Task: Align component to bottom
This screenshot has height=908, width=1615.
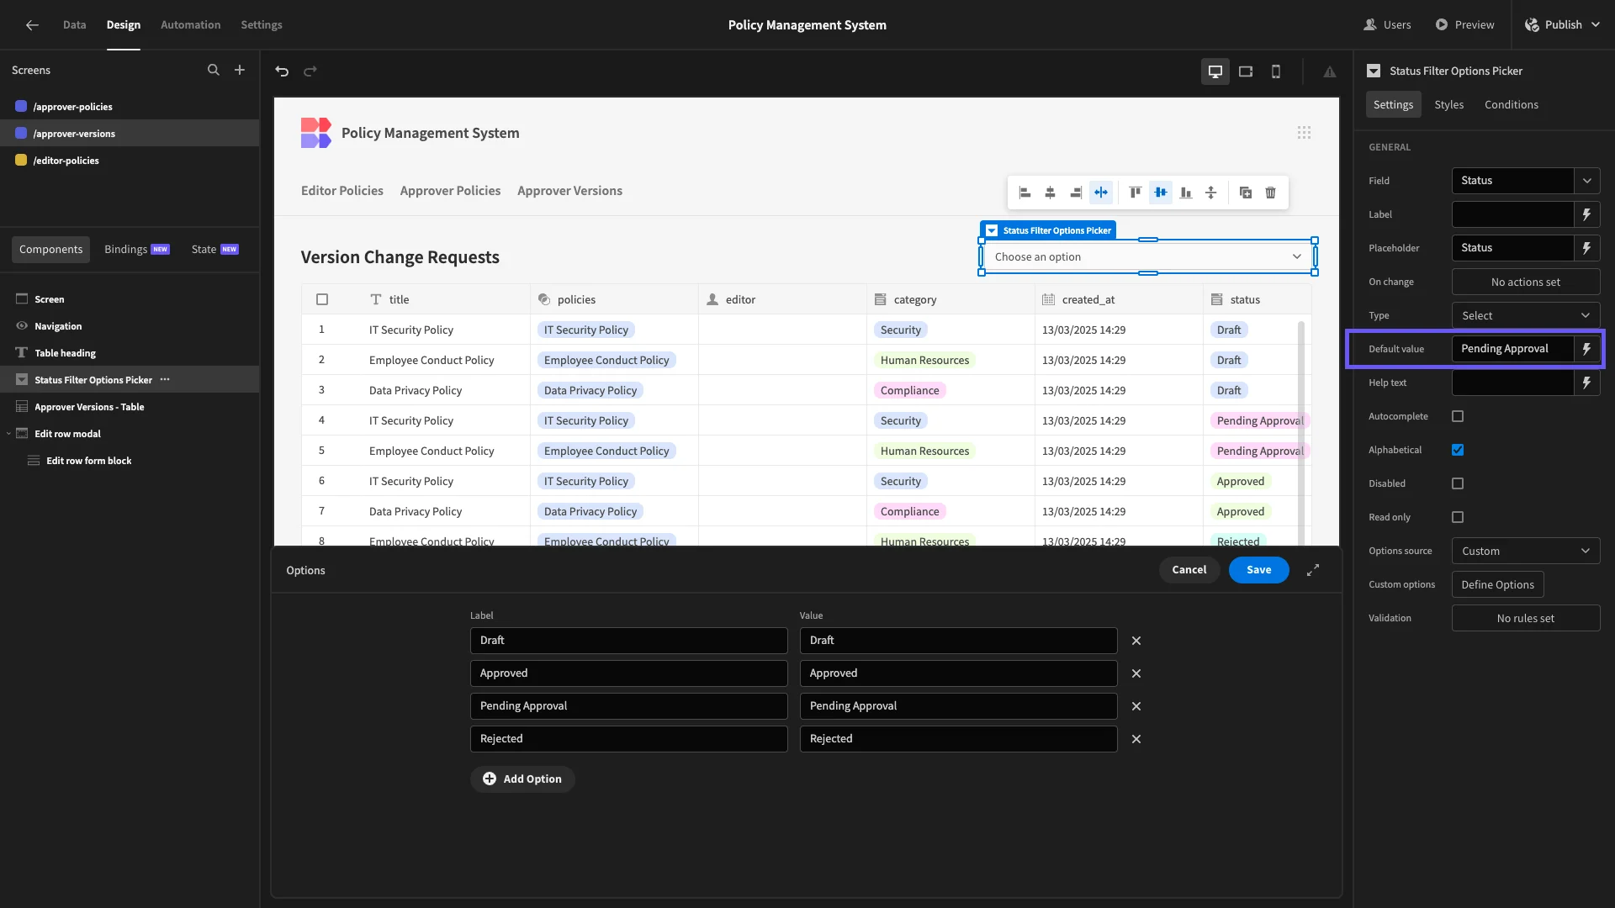Action: [x=1186, y=193]
